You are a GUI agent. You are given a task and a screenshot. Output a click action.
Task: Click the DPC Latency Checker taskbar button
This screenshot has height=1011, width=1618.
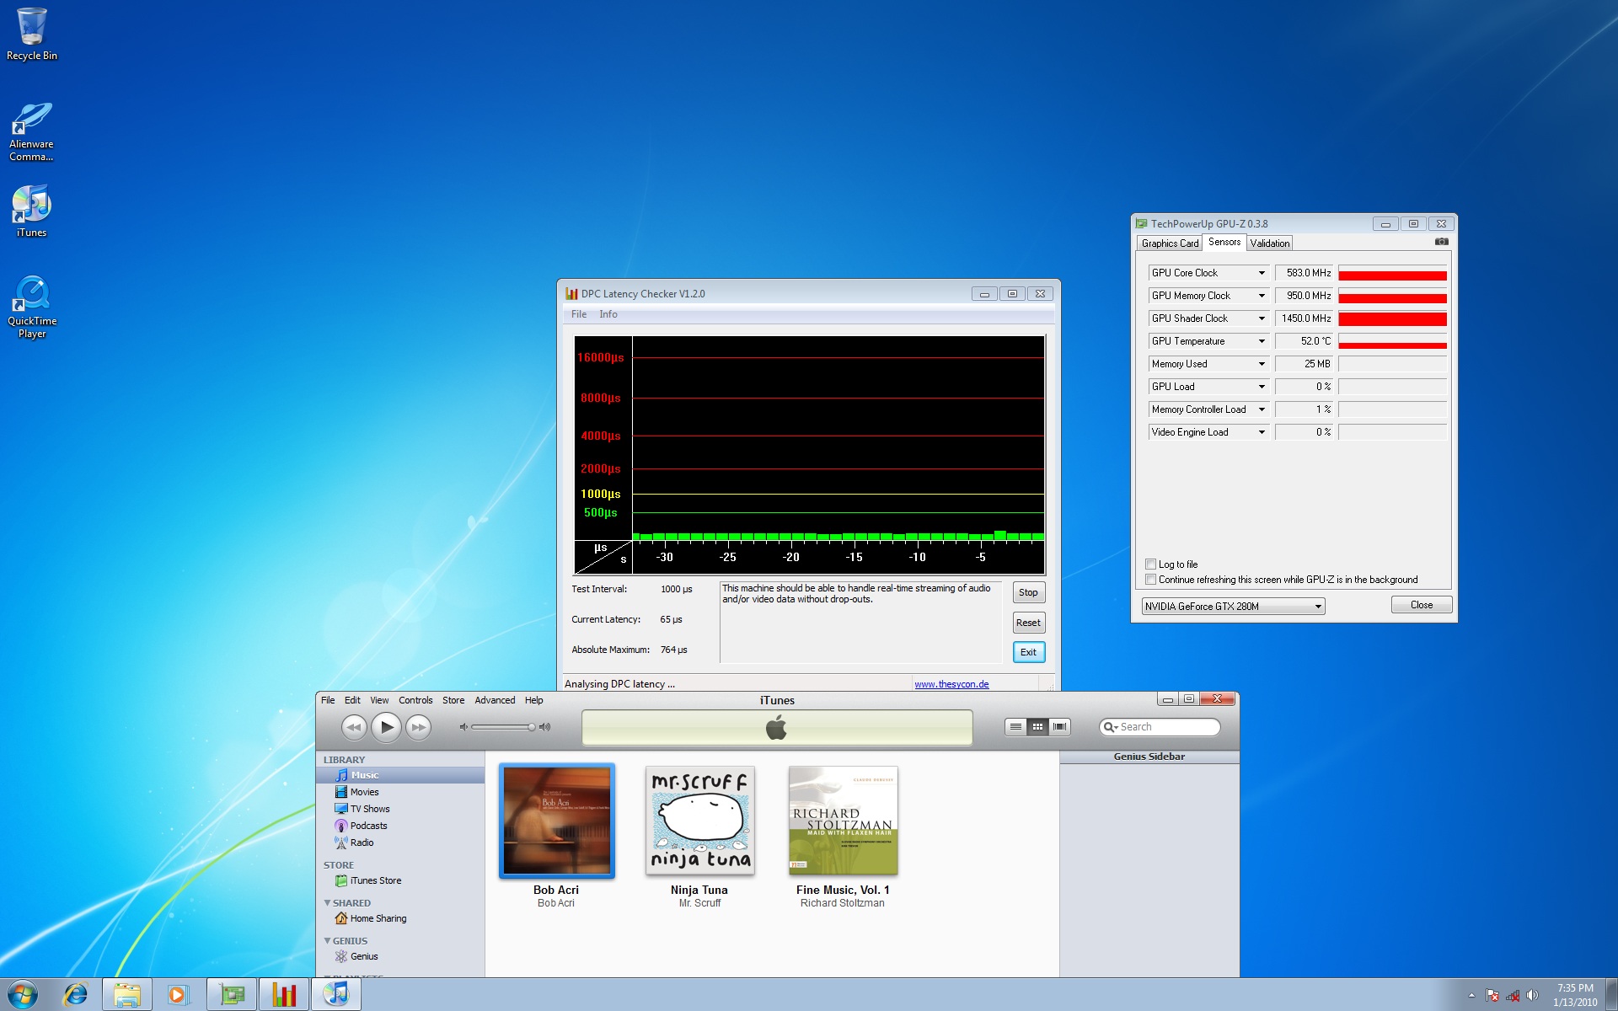point(284,994)
